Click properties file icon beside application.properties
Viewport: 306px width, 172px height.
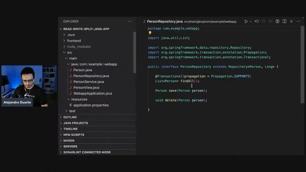tap(70, 105)
